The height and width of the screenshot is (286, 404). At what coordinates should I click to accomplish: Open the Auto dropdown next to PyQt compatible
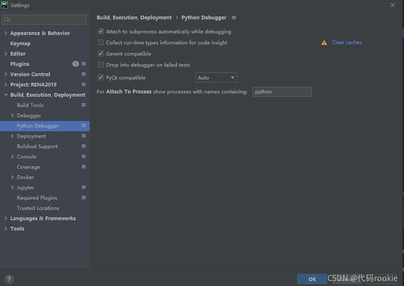point(216,77)
